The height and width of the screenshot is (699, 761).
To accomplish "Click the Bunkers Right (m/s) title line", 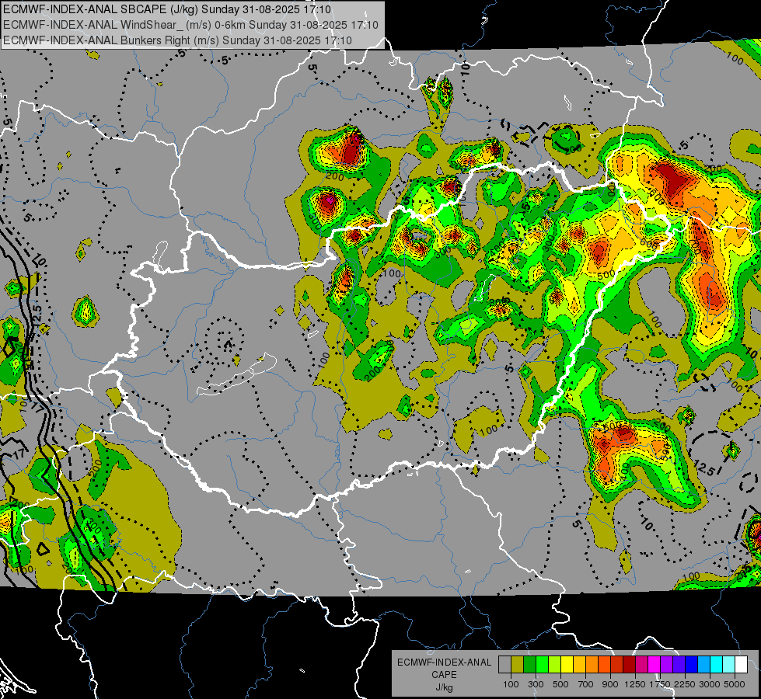I will pos(177,40).
